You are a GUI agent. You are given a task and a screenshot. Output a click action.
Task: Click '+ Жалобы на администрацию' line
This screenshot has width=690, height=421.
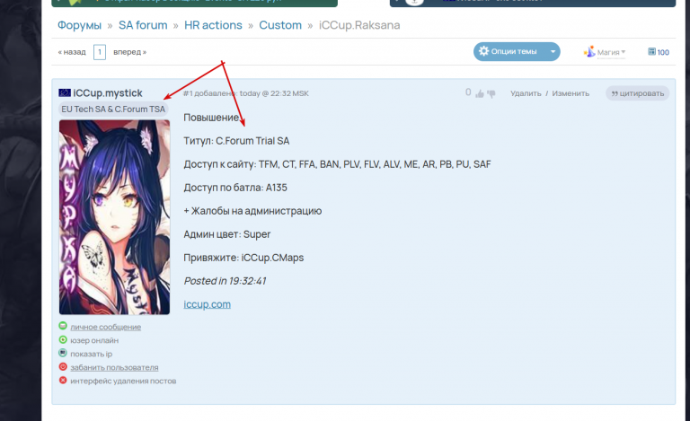(x=252, y=211)
